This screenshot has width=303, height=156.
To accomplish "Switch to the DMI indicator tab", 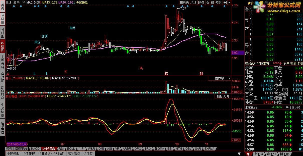I will pos(101,149).
